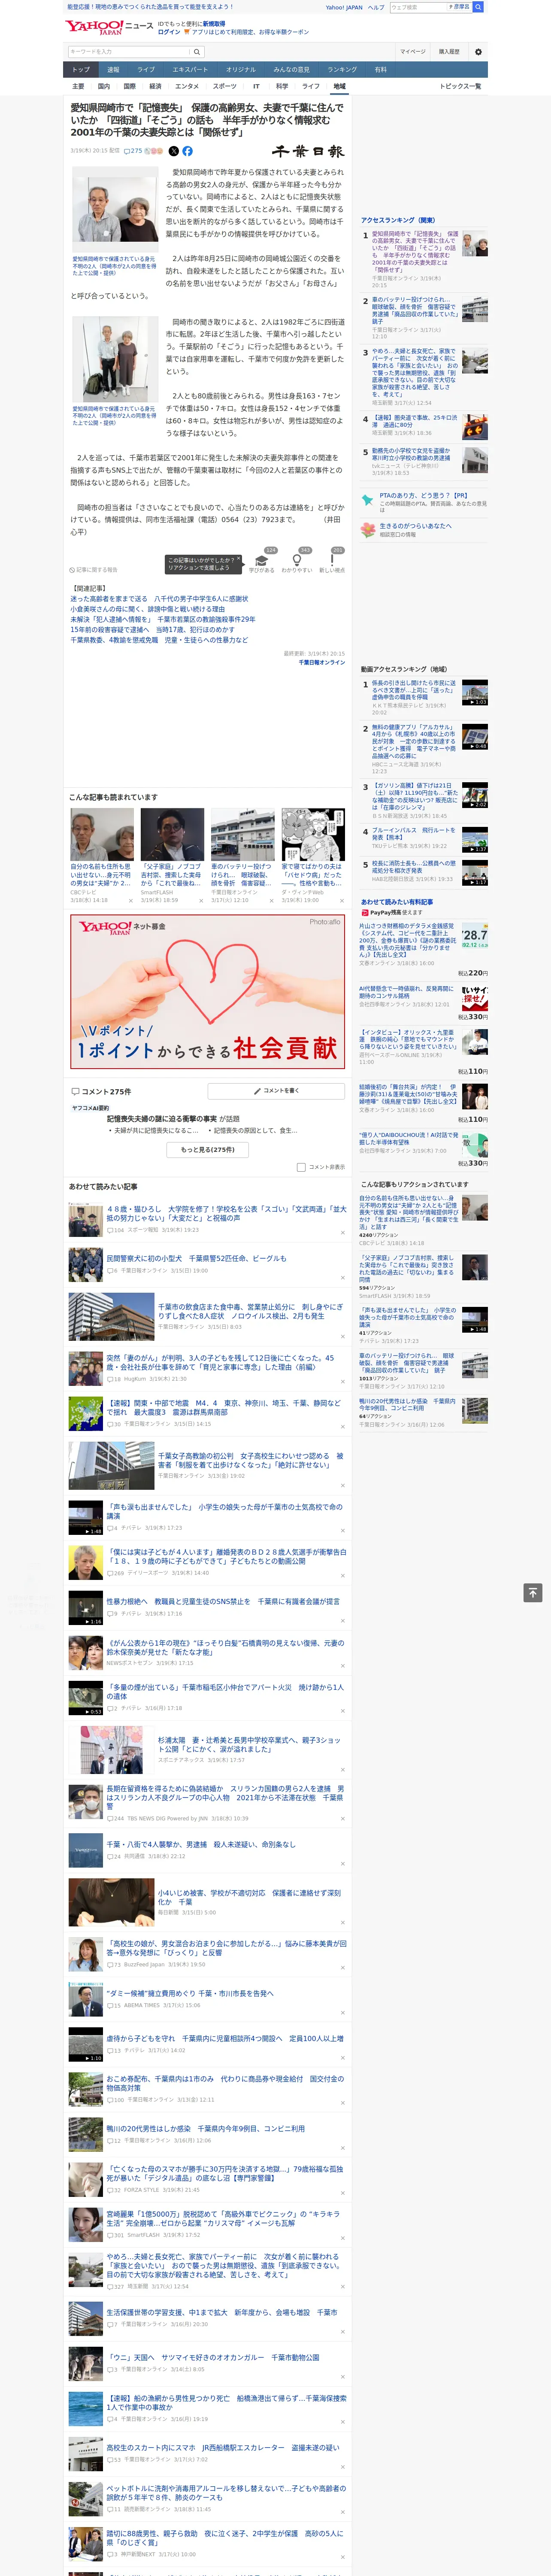Viewport: 551px width, 2576px height.
Task: Click the first elderly couple photo in the article
Action: click(x=114, y=209)
